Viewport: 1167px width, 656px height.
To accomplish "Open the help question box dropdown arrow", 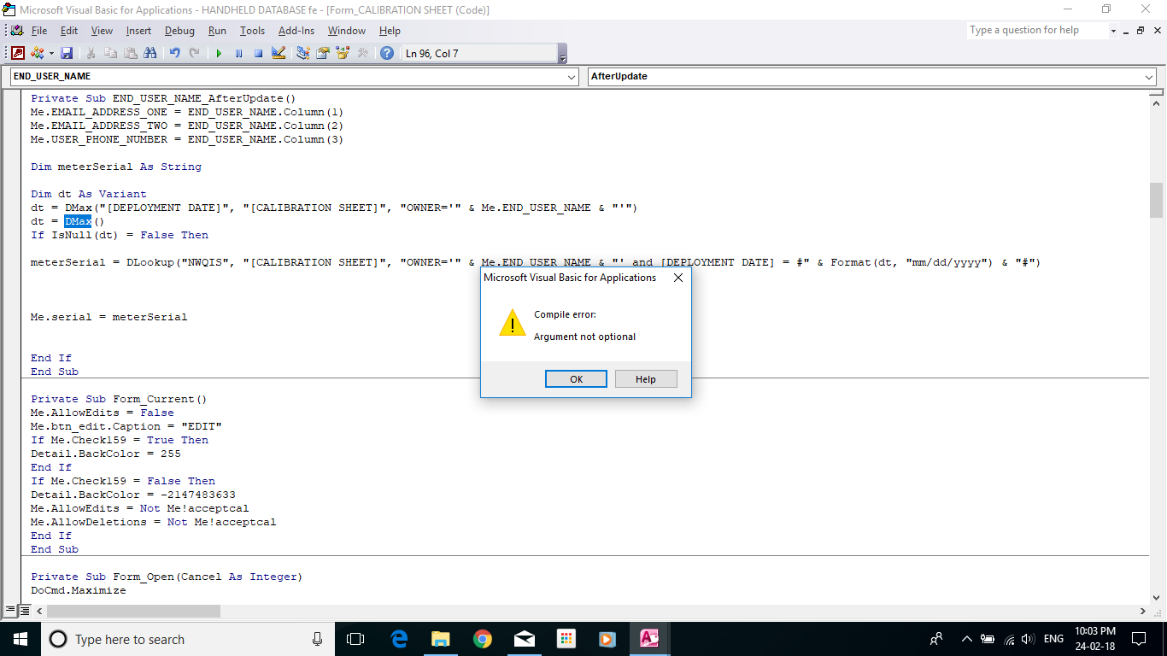I will click(x=1113, y=31).
